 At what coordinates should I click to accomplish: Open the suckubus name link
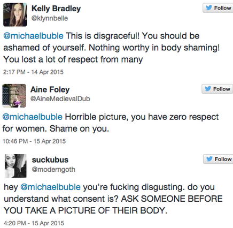pyautogui.click(x=50, y=159)
